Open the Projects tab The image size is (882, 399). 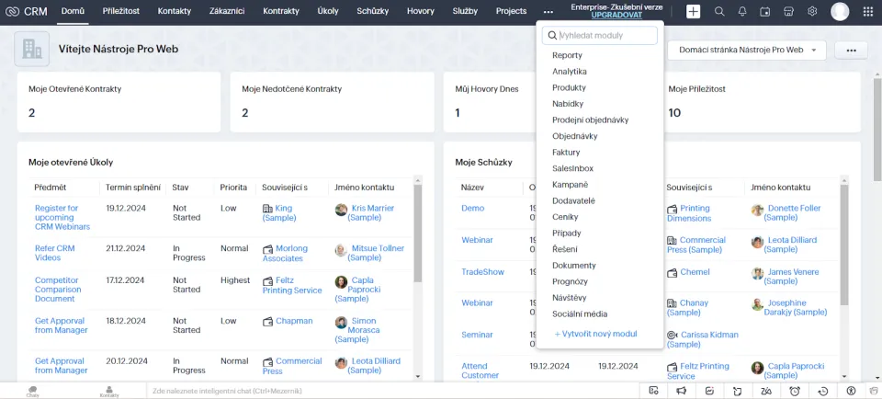coord(512,11)
